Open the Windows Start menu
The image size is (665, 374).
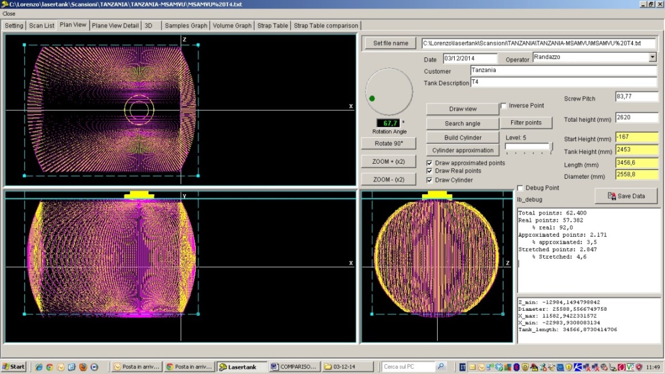tap(13, 366)
